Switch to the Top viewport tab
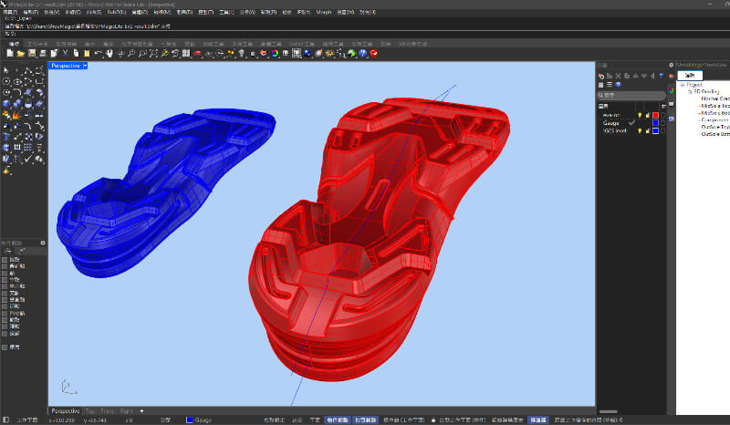 tap(89, 411)
